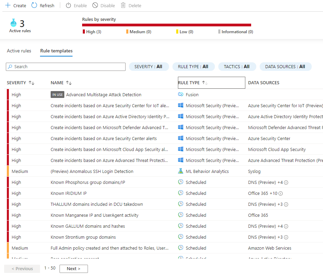Click Windows icon in Azure Advanced Threat Protection row

point(181,160)
